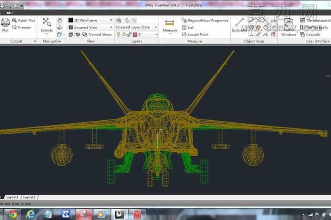The width and height of the screenshot is (331, 220).
Task: Click the network signal tray icon
Action: pyautogui.click(x=310, y=215)
